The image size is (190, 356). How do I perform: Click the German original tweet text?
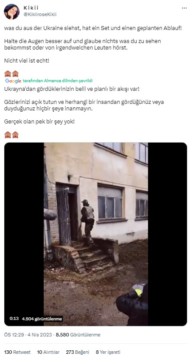pyautogui.click(x=93, y=45)
